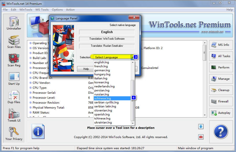Viewport: 236px width, 152px height.
Task: Show All Tasks
Action: (221, 56)
